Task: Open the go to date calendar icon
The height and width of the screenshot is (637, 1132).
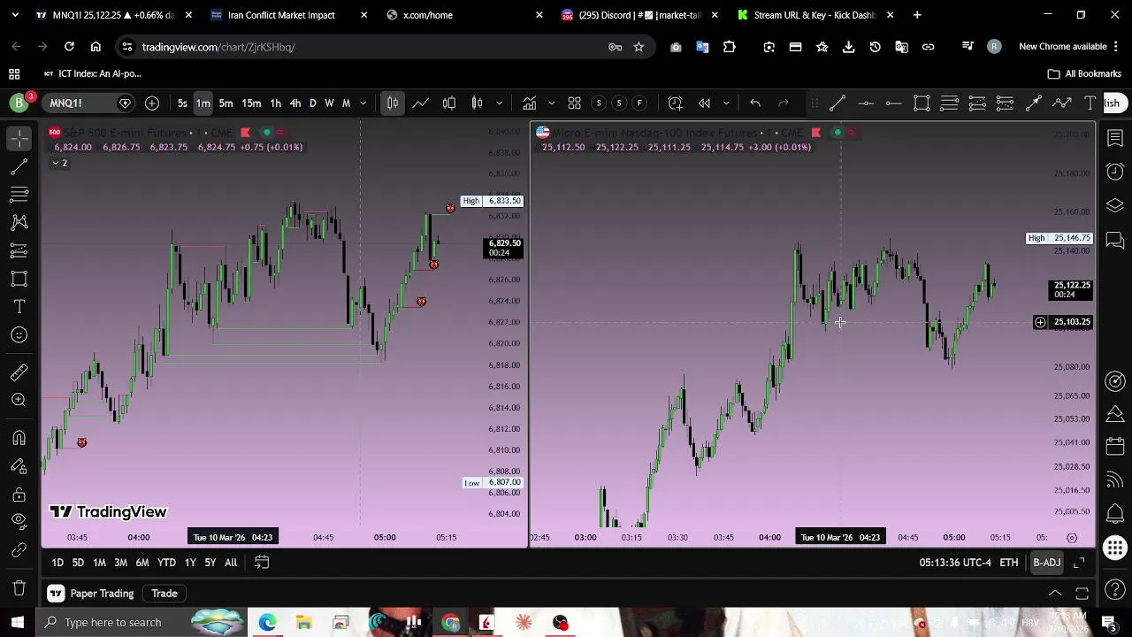Action: tap(262, 563)
